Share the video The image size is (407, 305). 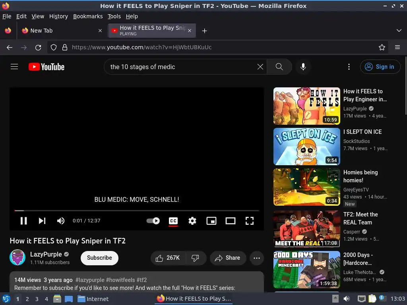[228, 258]
